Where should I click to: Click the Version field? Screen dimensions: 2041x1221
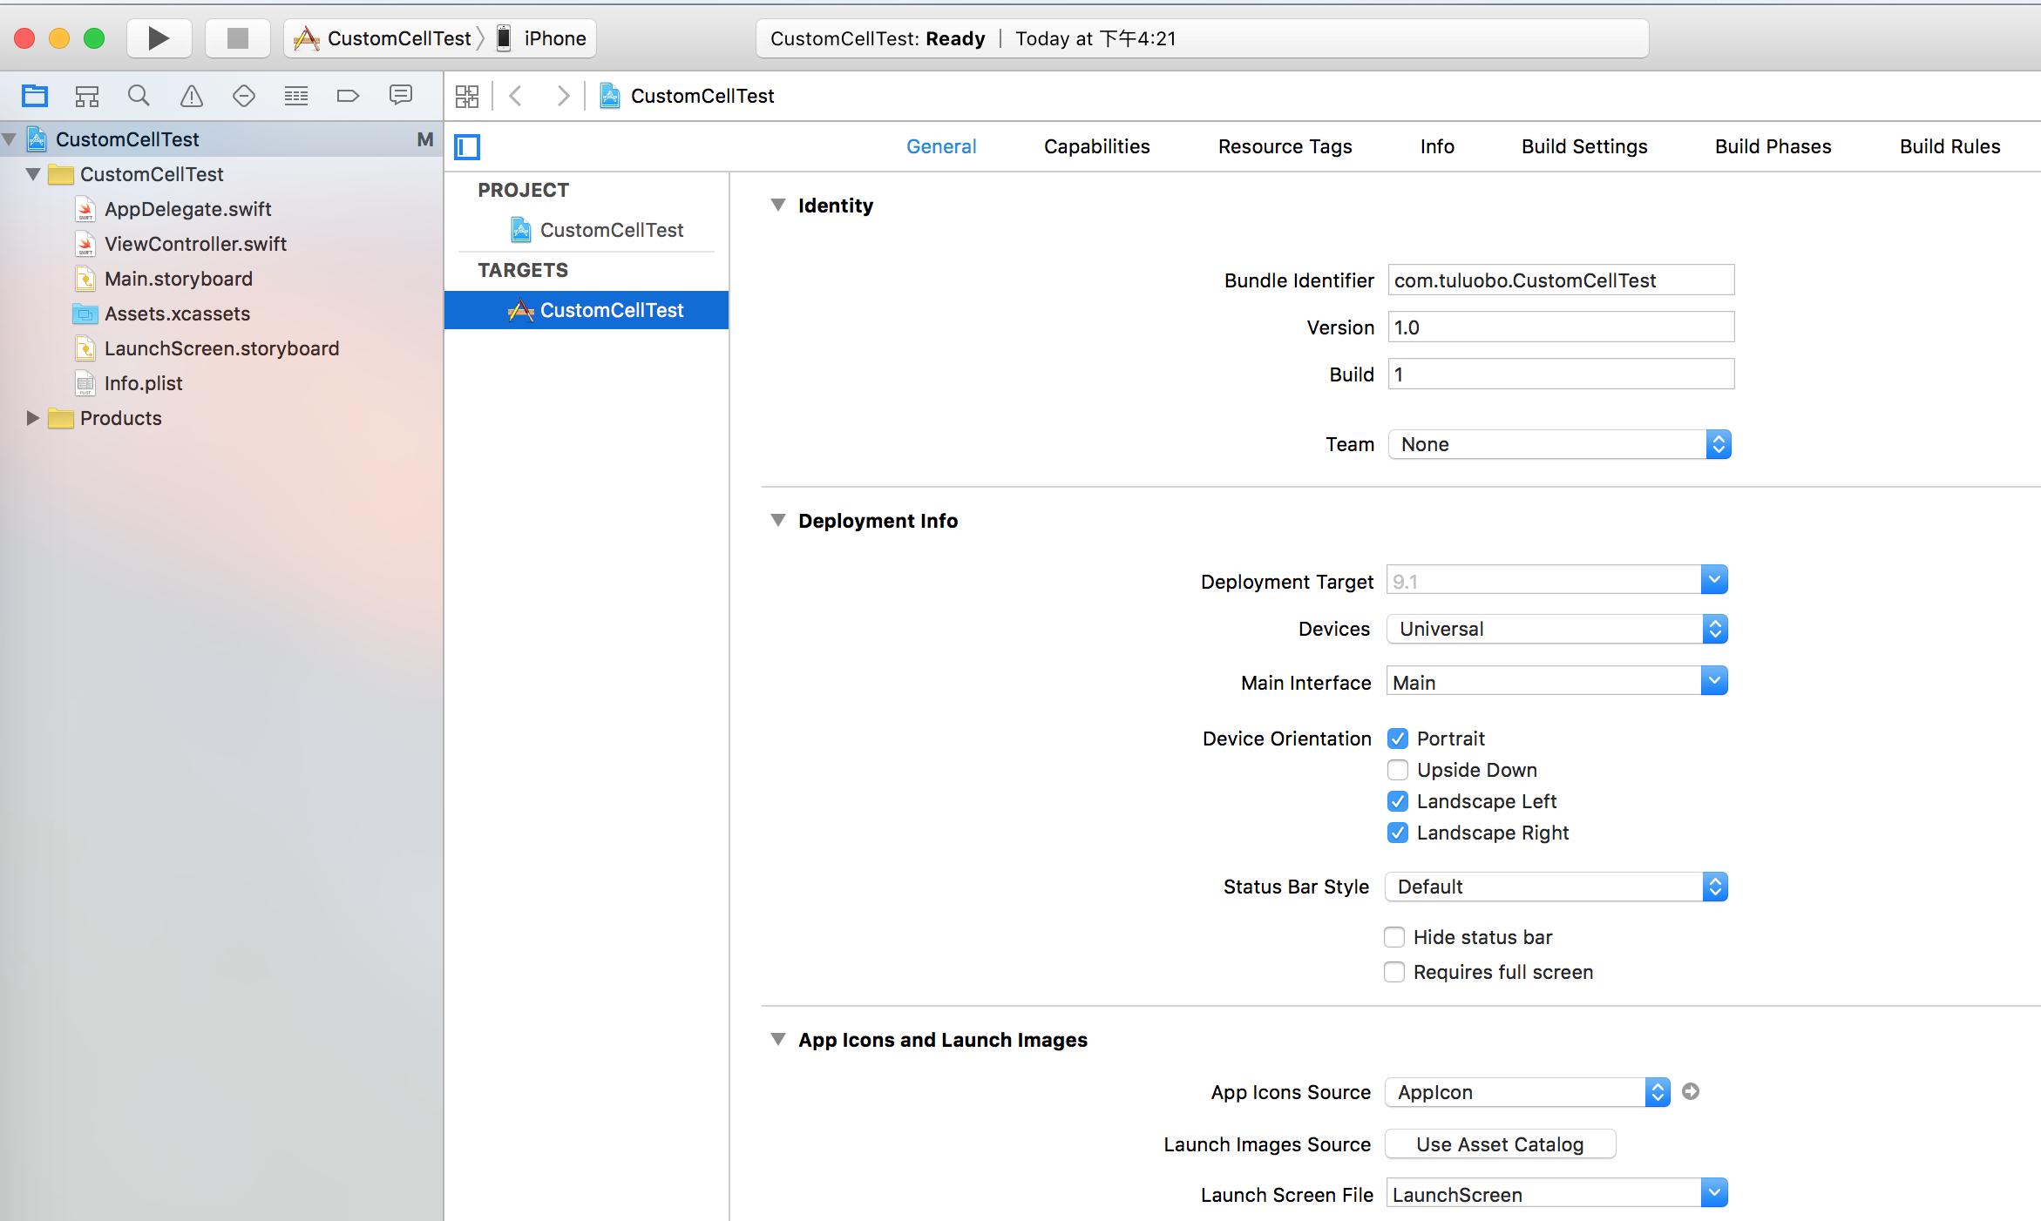(x=1561, y=327)
